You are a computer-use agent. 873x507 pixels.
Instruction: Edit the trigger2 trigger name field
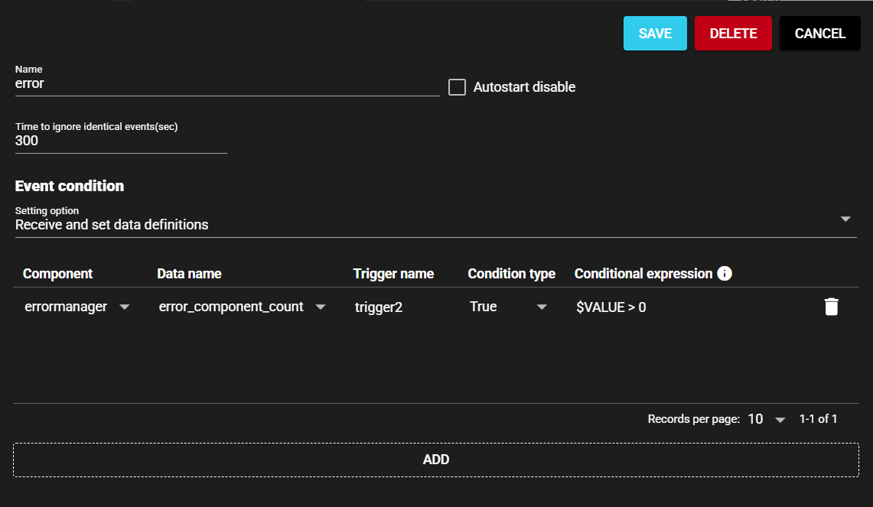403,307
